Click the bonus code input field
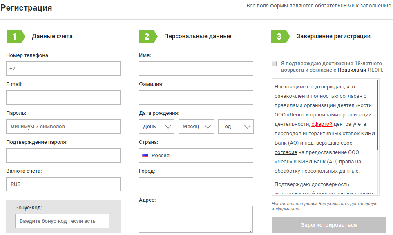 tap(62, 221)
